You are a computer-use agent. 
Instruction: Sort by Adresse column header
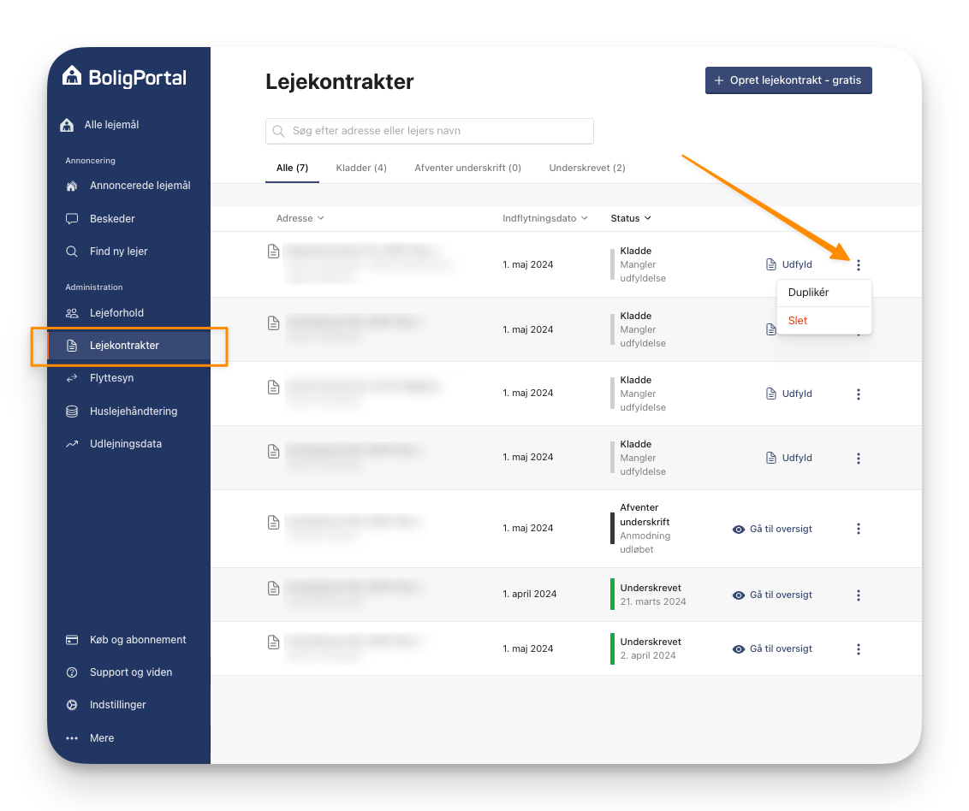click(x=300, y=218)
